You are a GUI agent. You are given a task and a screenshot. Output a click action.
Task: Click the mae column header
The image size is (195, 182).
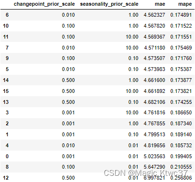[160, 4]
